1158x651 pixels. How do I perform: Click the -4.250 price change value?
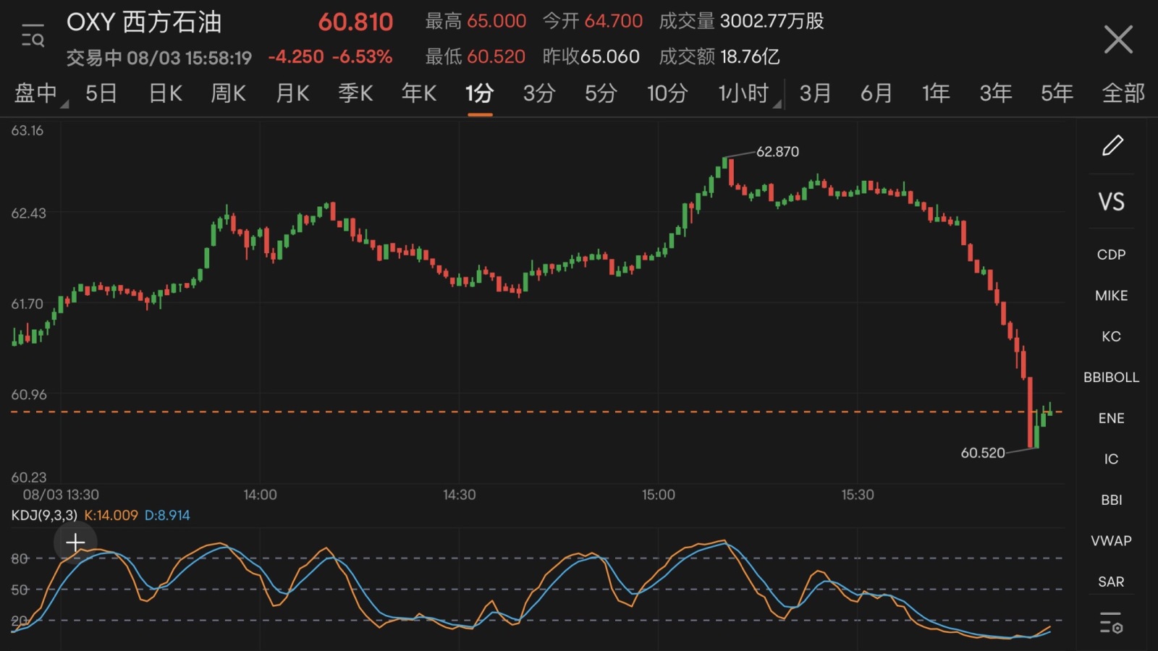click(x=295, y=56)
